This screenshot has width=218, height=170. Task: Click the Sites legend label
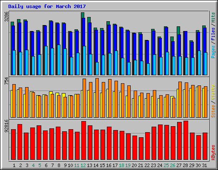click(x=213, y=111)
